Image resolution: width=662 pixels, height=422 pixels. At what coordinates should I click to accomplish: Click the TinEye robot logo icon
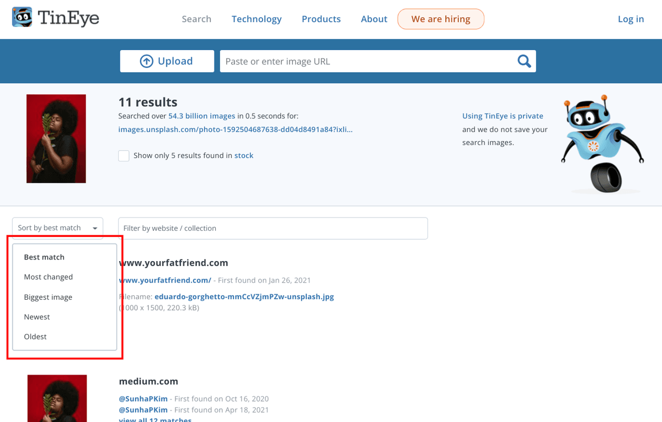pos(22,18)
